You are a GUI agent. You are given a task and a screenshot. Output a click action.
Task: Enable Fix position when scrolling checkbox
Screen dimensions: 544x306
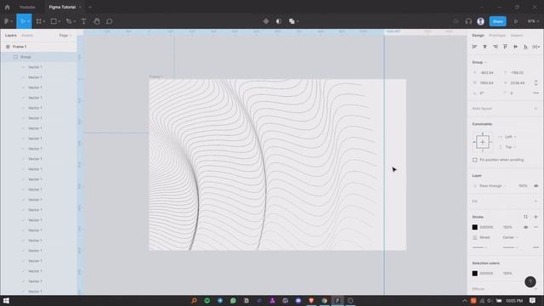click(x=474, y=160)
